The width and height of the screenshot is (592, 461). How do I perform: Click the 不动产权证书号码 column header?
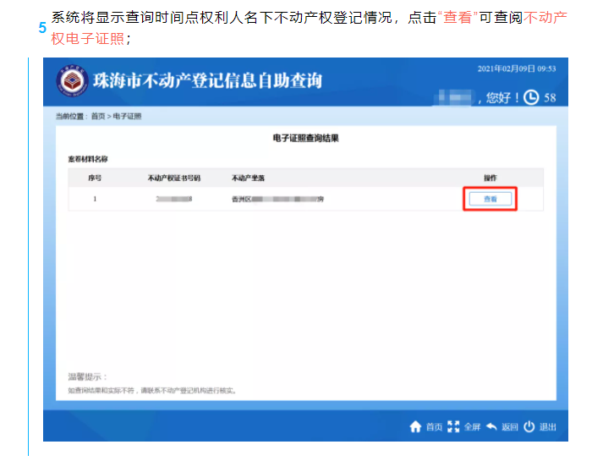point(174,178)
